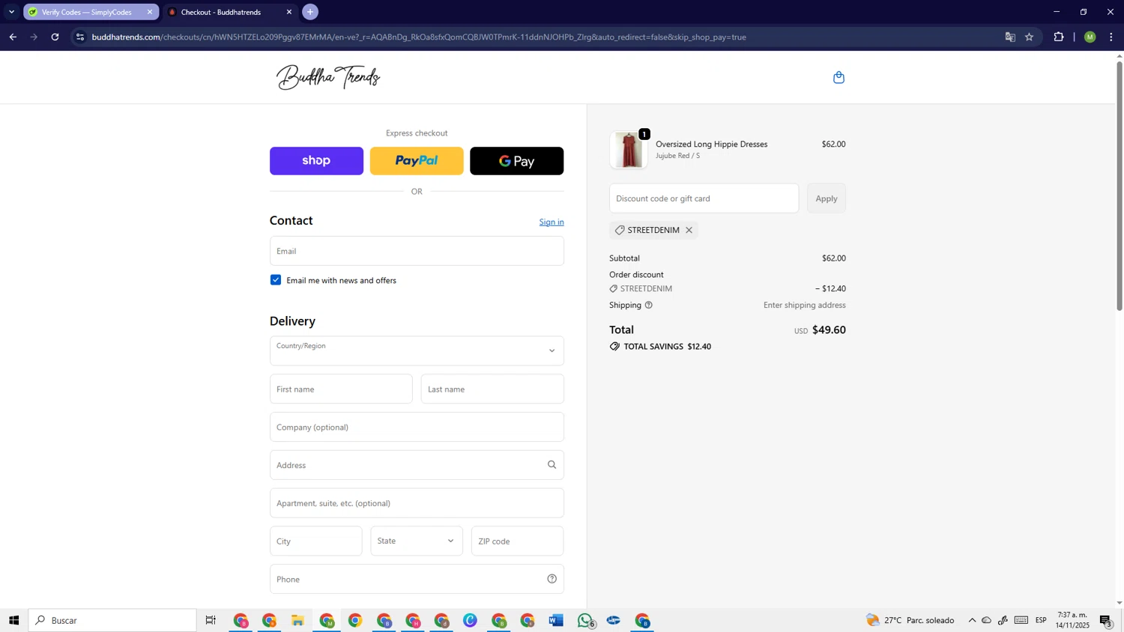Focus the Company (optional) field
The height and width of the screenshot is (632, 1124).
[x=417, y=427]
